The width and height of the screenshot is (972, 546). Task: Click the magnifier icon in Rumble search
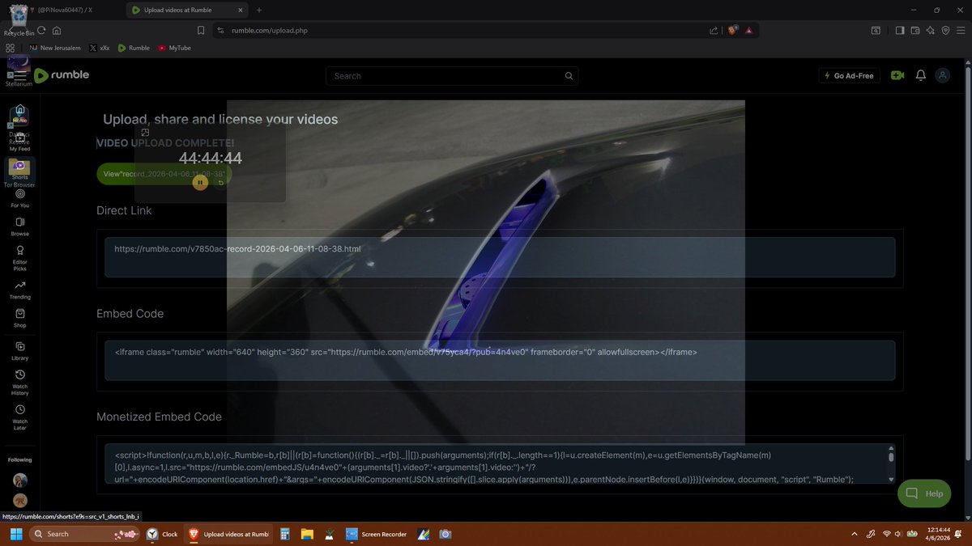(569, 76)
